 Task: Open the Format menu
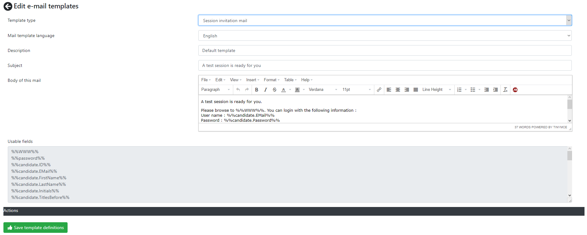[x=272, y=80]
